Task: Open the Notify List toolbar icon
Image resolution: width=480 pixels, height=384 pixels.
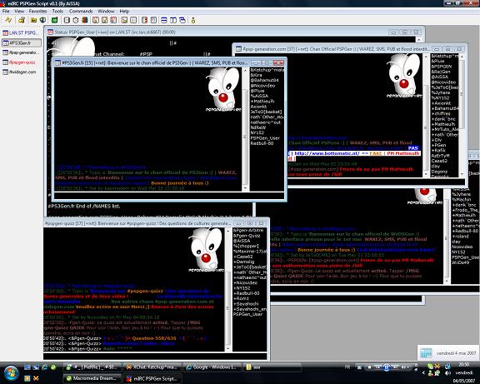Action: pyautogui.click(x=144, y=20)
